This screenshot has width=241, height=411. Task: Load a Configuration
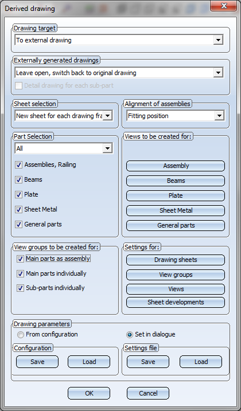89,362
